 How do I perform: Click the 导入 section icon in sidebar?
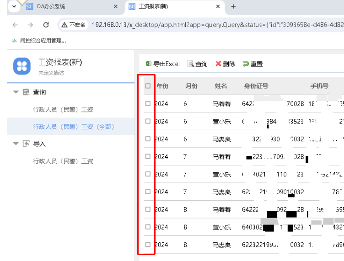26,144
